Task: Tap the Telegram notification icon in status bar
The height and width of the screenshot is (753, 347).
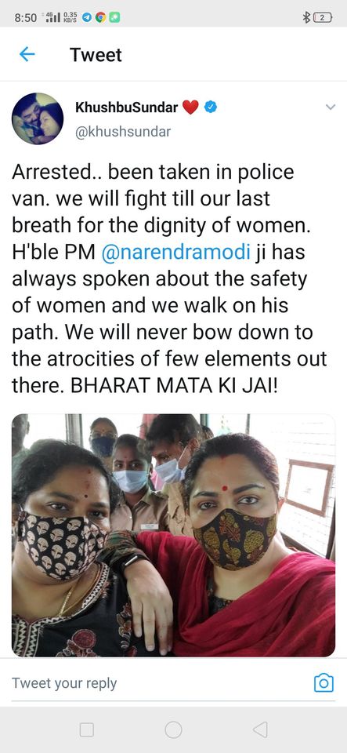Action: coord(87,18)
